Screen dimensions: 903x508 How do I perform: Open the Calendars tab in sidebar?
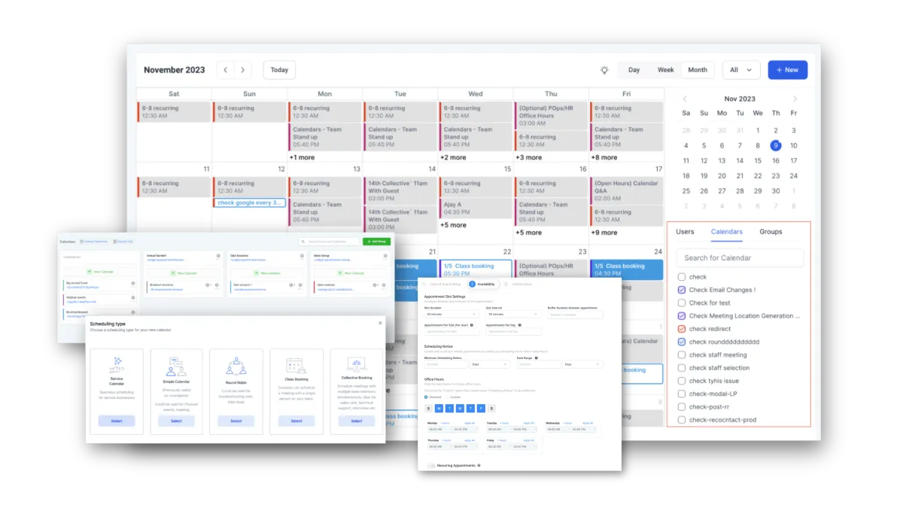tap(727, 232)
